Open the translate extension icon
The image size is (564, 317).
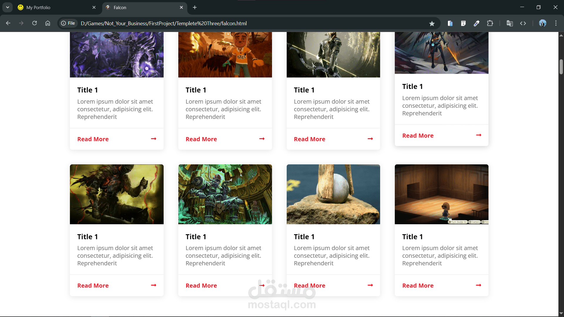pos(510,23)
